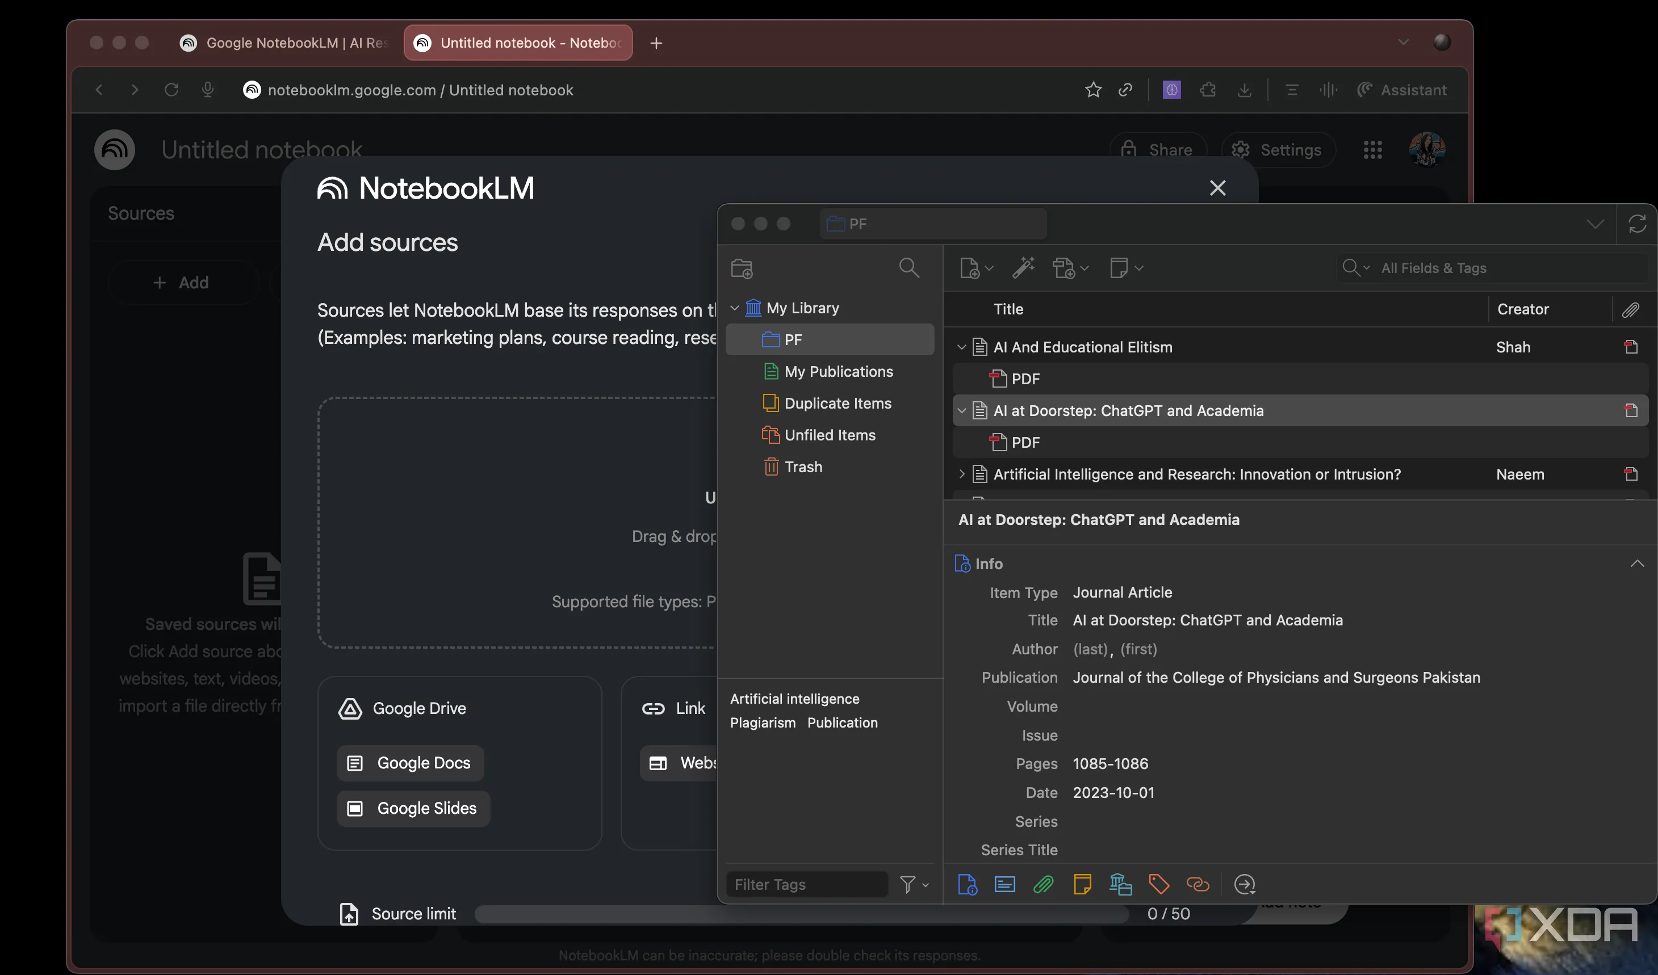The image size is (1658, 975).
Task: Click the Plagiarism tag in tag selector
Action: (763, 722)
